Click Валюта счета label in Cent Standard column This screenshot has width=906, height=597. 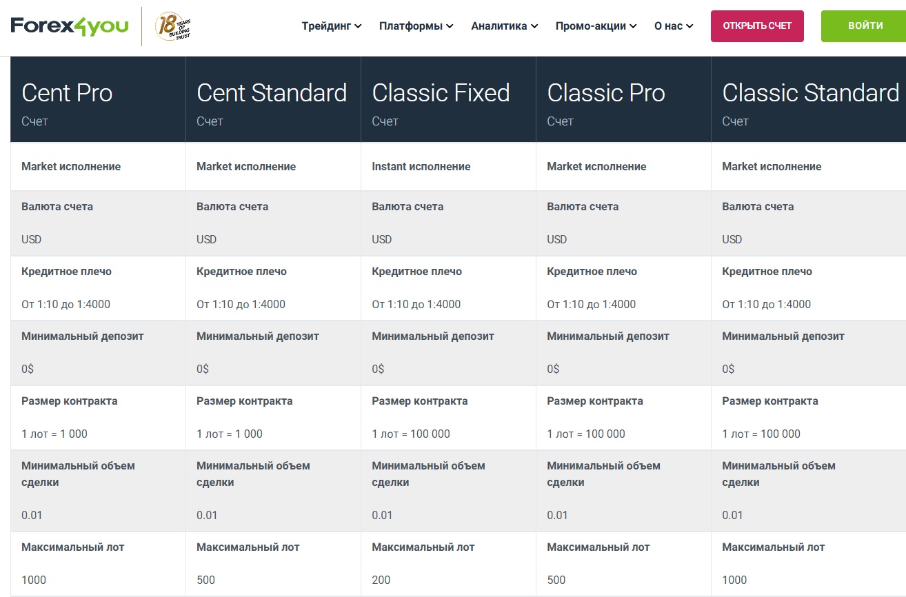[x=232, y=207]
